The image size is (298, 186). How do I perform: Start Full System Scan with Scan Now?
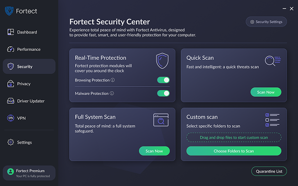tap(154, 151)
